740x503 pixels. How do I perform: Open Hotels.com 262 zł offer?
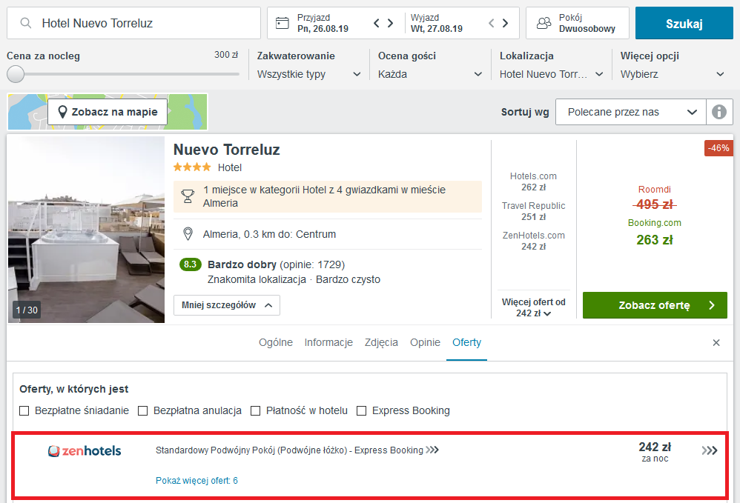click(x=533, y=181)
